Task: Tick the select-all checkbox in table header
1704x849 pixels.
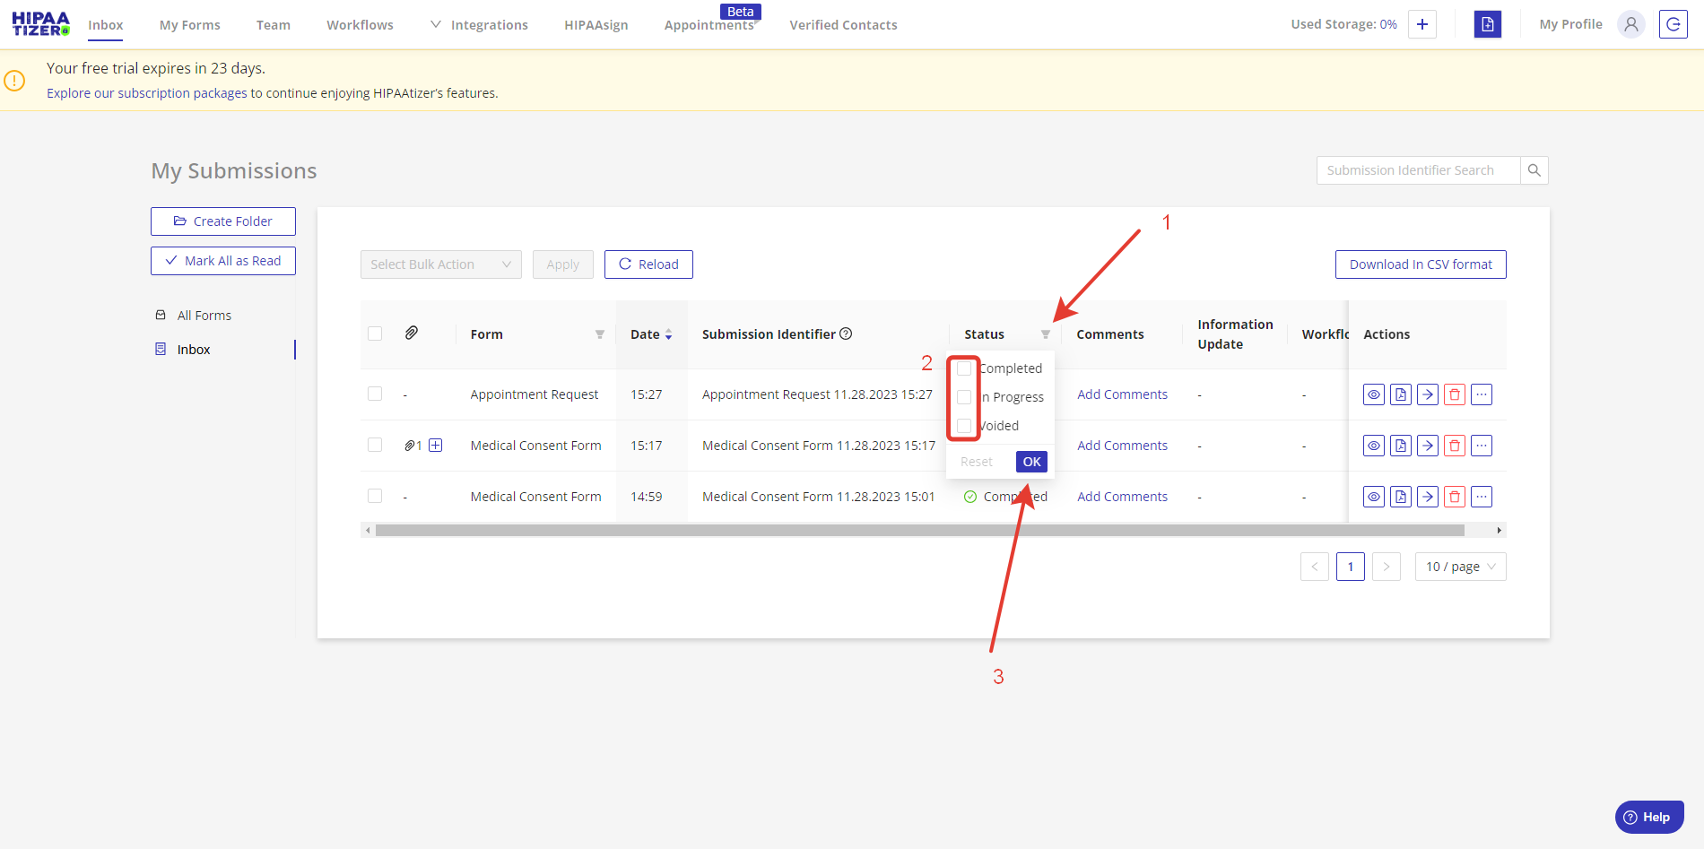Action: (x=375, y=334)
